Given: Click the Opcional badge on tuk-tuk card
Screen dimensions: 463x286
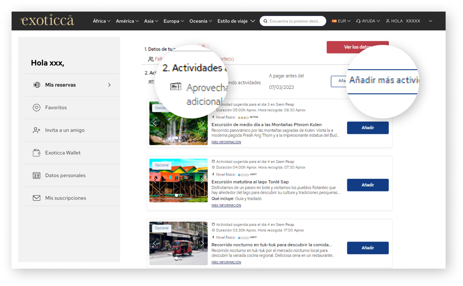Looking at the screenshot, I should [162, 228].
